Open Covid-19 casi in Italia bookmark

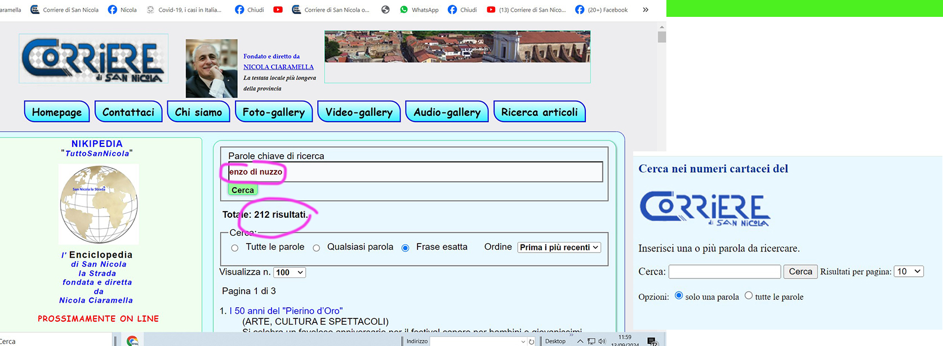[x=184, y=10]
